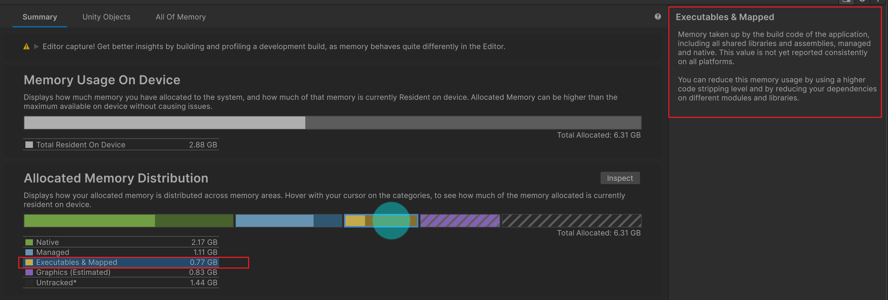
Task: Click the light gray resident portion of usage bar
Action: (x=164, y=123)
